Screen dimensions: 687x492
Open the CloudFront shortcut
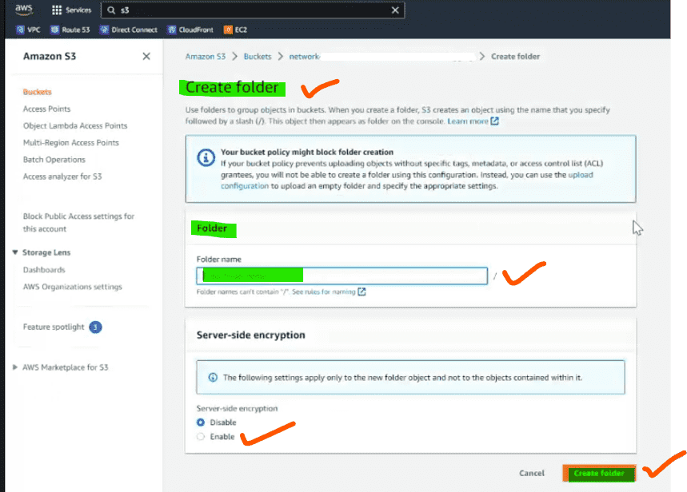(190, 30)
